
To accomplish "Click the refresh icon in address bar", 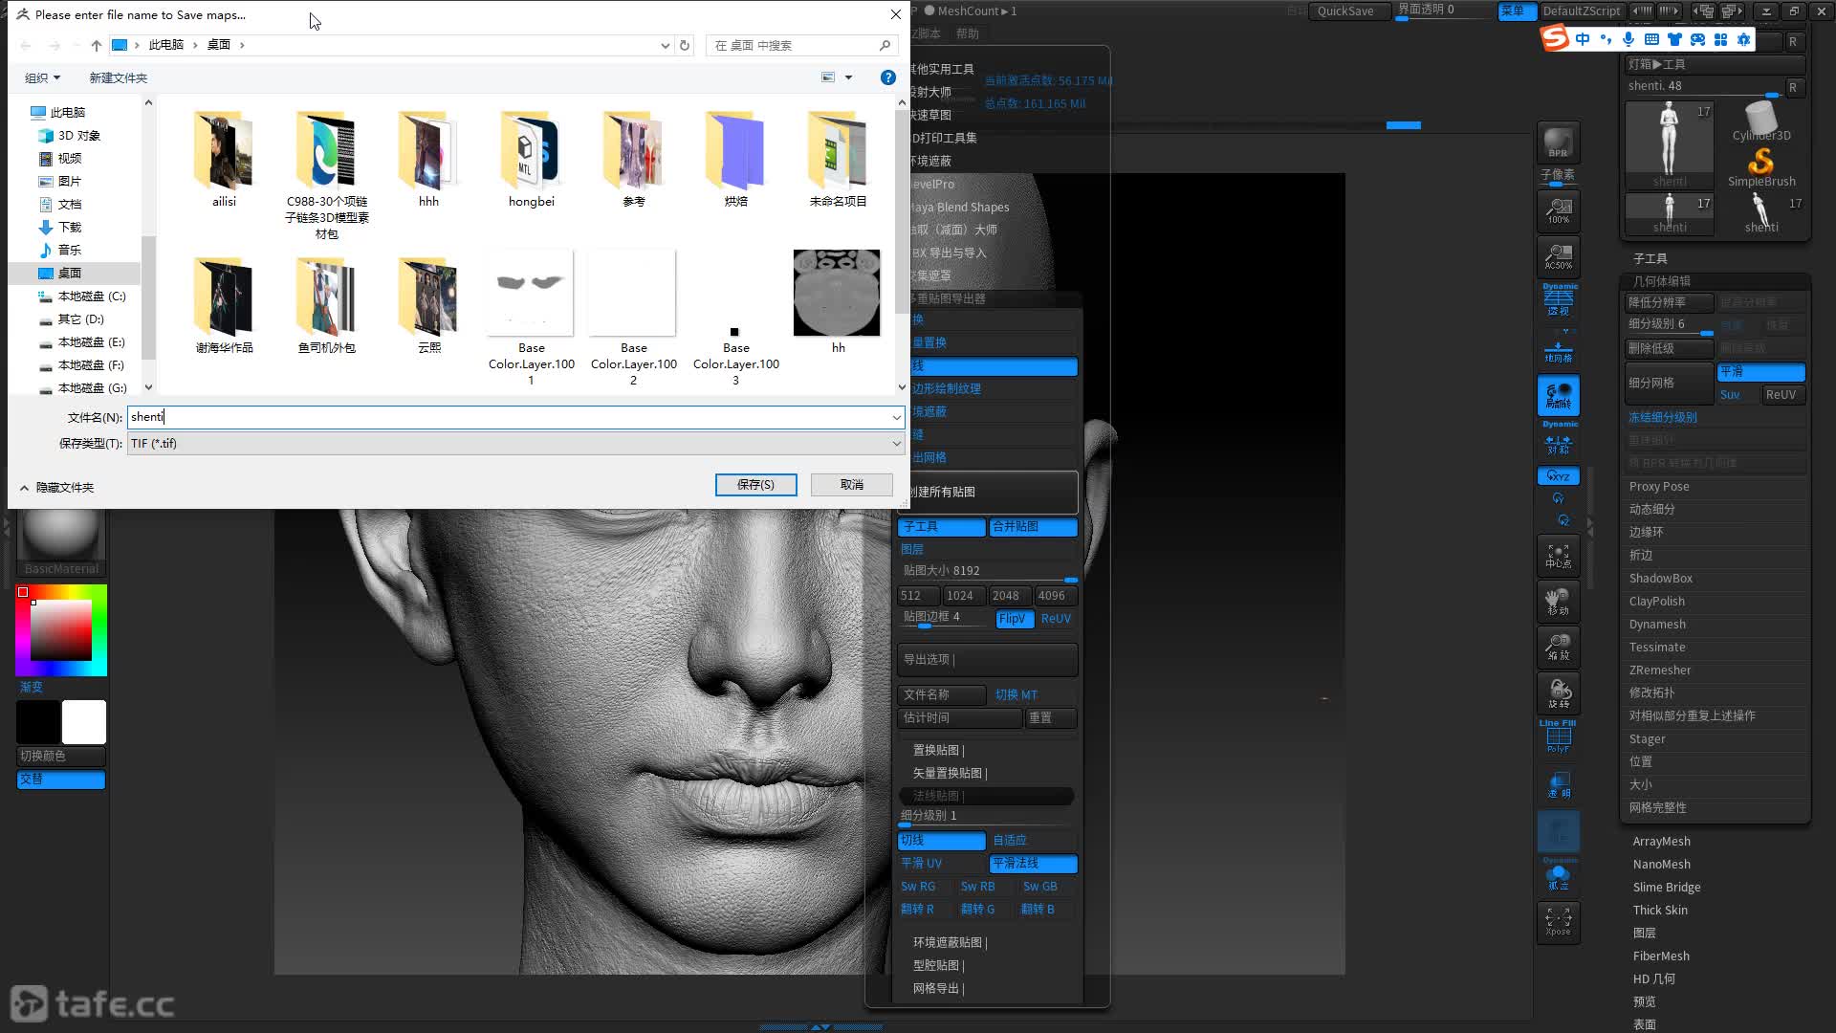I will (685, 45).
